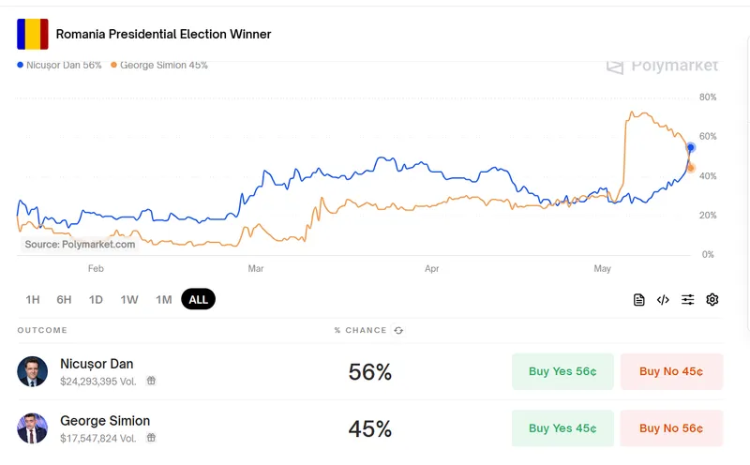This screenshot has height=465, width=750.
Task: Click gift icon under George Simion
Action: click(x=151, y=438)
